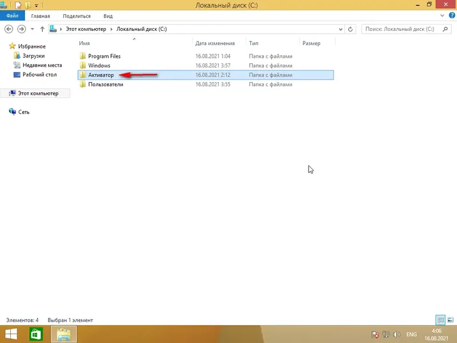The image size is (457, 343).
Task: Open Недавние места in the navigation pane
Action: (x=42, y=65)
